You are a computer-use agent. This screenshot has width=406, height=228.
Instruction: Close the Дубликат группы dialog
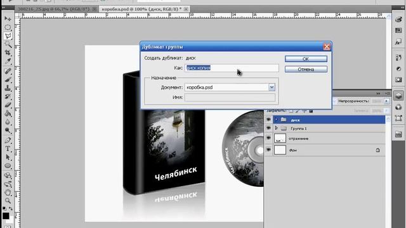tap(327, 47)
